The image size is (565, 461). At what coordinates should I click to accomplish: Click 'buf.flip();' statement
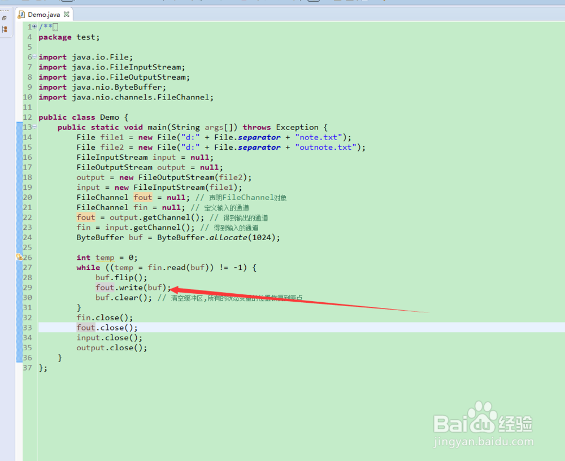coord(121,278)
